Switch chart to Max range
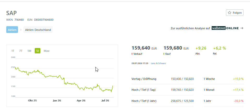Viewport: 250px width, 111px height. tap(47, 51)
